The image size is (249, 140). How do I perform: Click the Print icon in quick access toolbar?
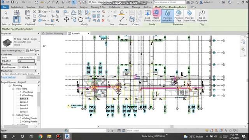[37, 2]
